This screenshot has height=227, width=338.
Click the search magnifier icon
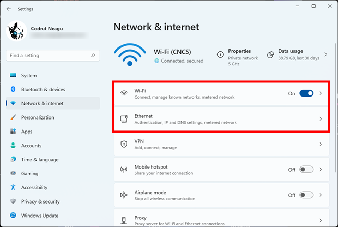93,55
